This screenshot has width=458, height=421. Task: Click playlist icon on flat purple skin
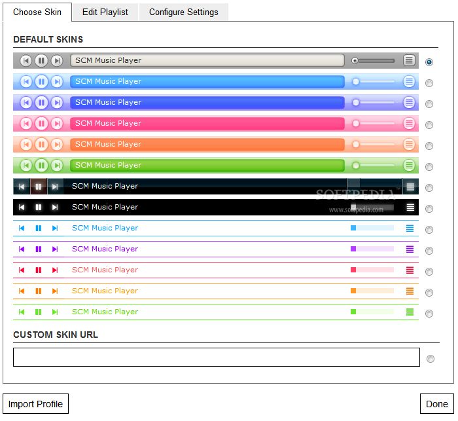point(410,249)
